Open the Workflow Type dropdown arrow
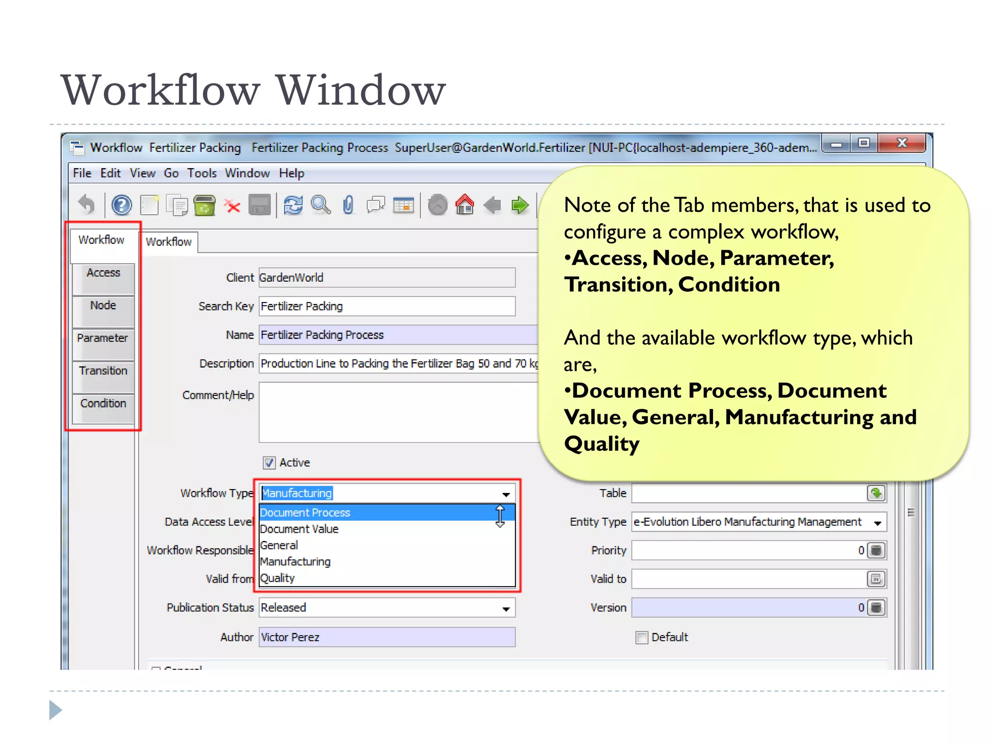This screenshot has height=746, width=994. click(506, 494)
